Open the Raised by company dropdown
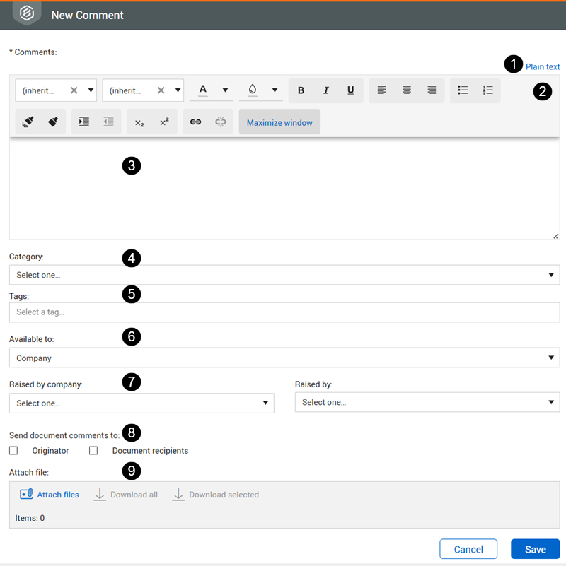Image resolution: width=566 pixels, height=566 pixels. (141, 403)
